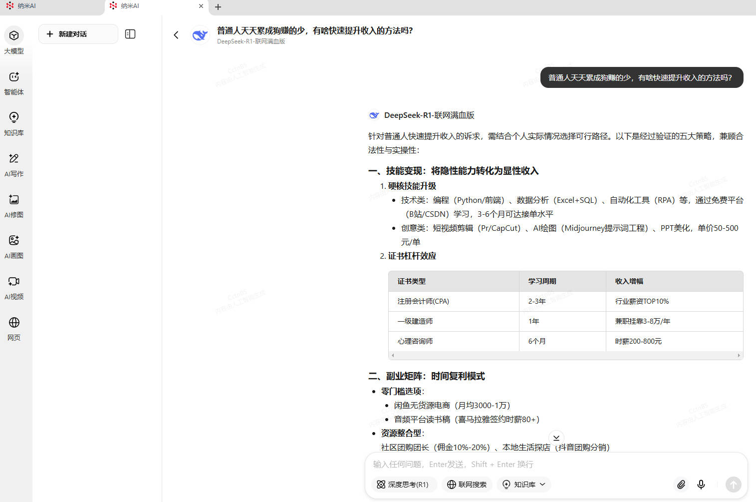Image resolution: width=756 pixels, height=502 pixels.
Task: Toggle 联网搜索 web search
Action: 467,485
